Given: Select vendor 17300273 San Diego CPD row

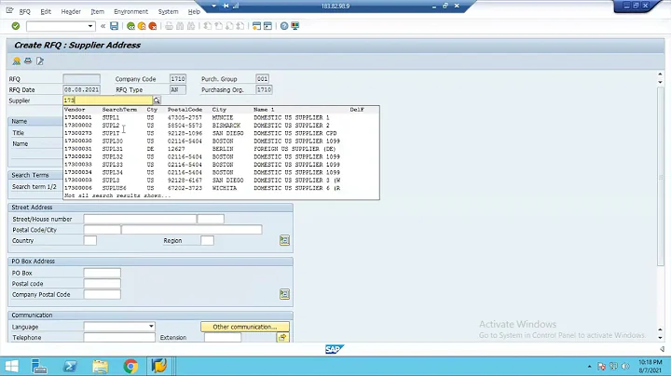Looking at the screenshot, I should [221, 133].
